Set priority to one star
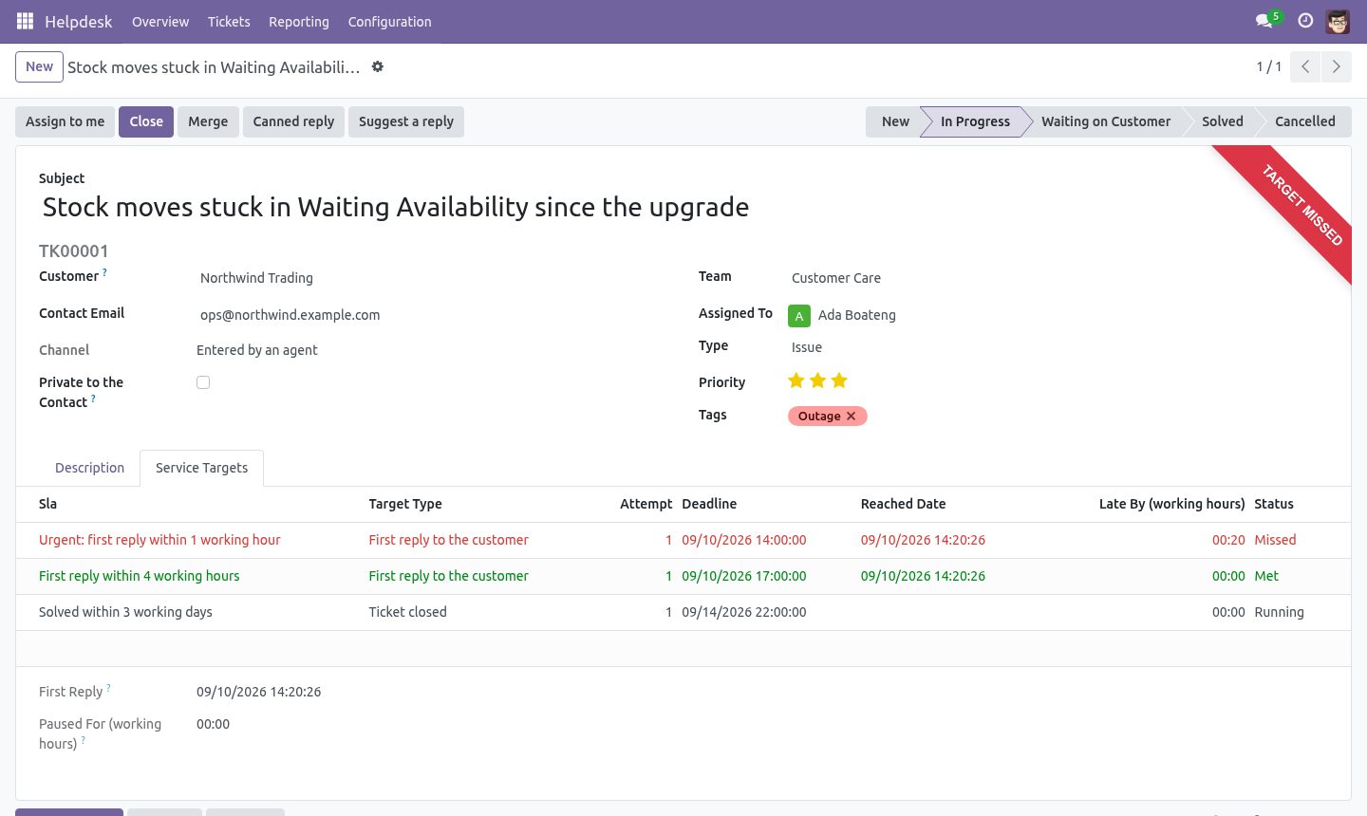Screen dimensions: 1367x816 tap(796, 380)
